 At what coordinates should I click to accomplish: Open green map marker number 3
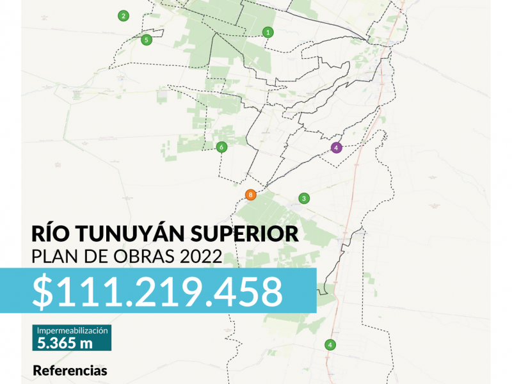click(x=304, y=198)
